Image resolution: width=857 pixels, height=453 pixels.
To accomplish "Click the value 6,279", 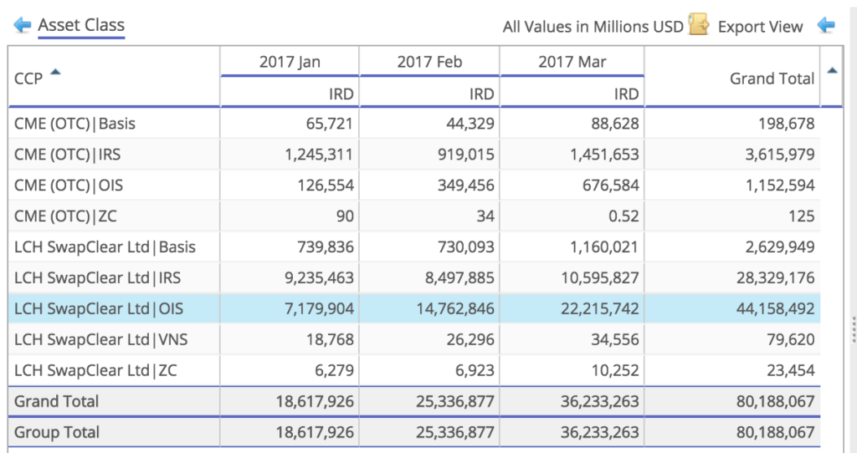I will (x=334, y=370).
